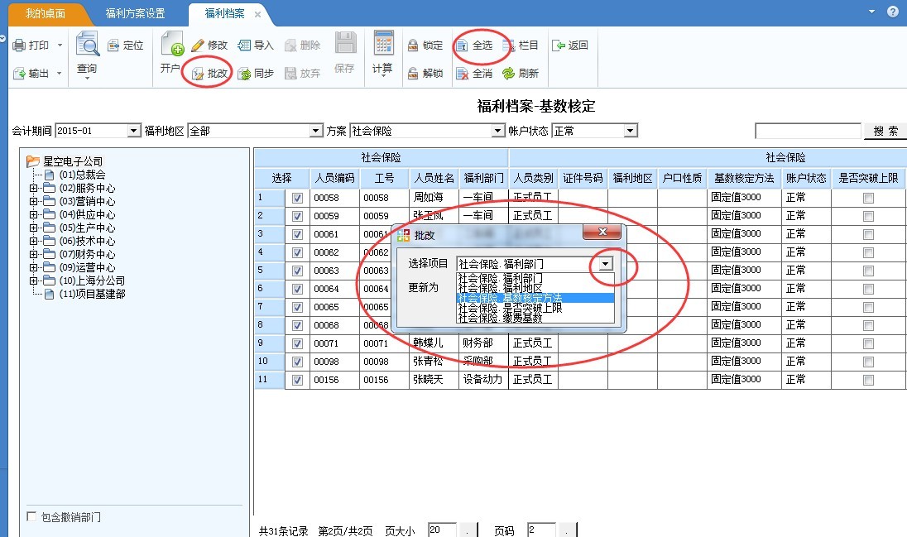
Task: Open the 会计期间 period dropdown
Action: (134, 131)
